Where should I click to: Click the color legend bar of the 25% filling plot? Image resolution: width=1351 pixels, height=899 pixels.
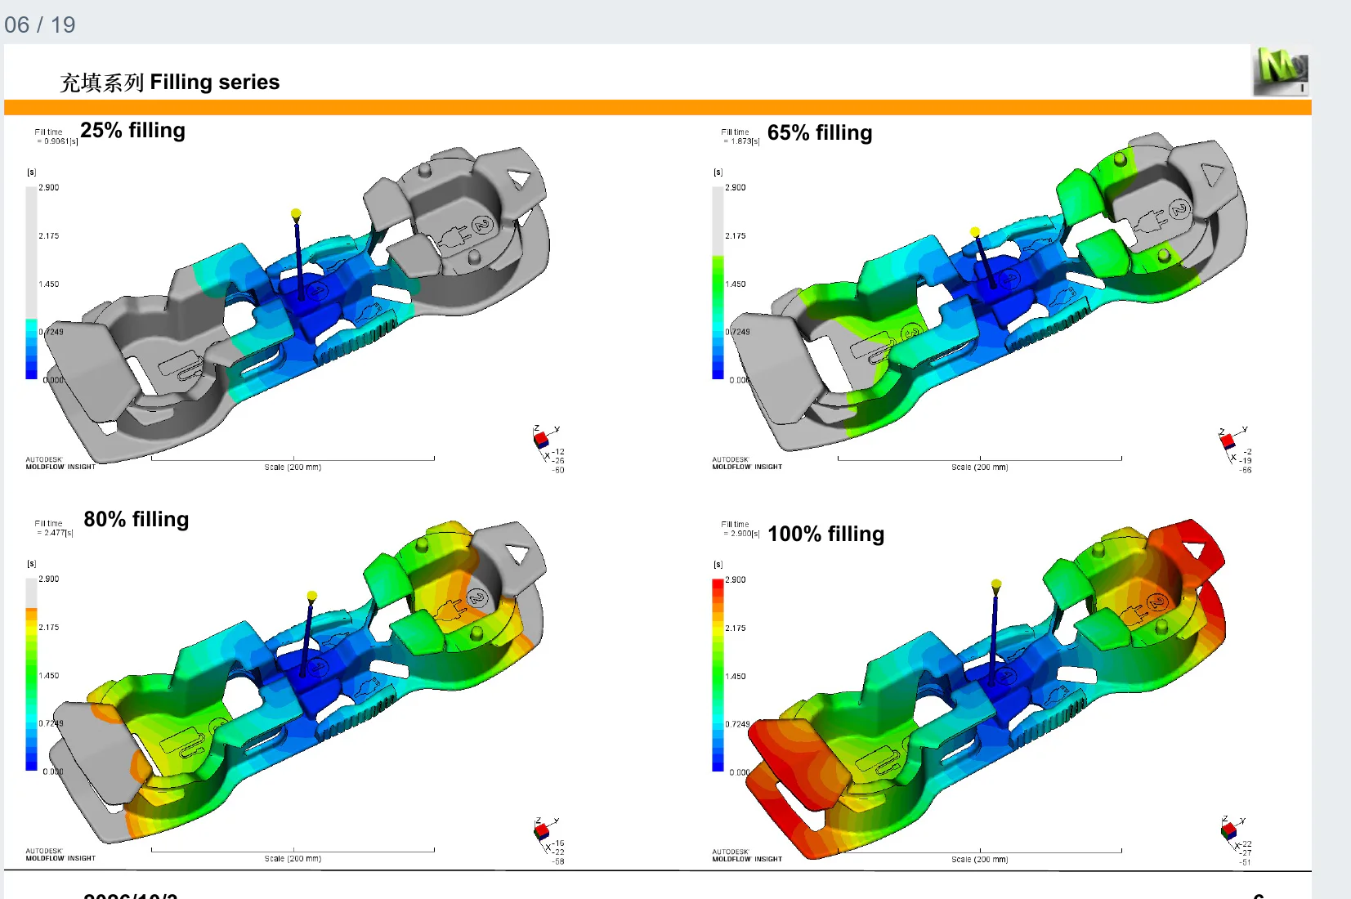(x=31, y=283)
